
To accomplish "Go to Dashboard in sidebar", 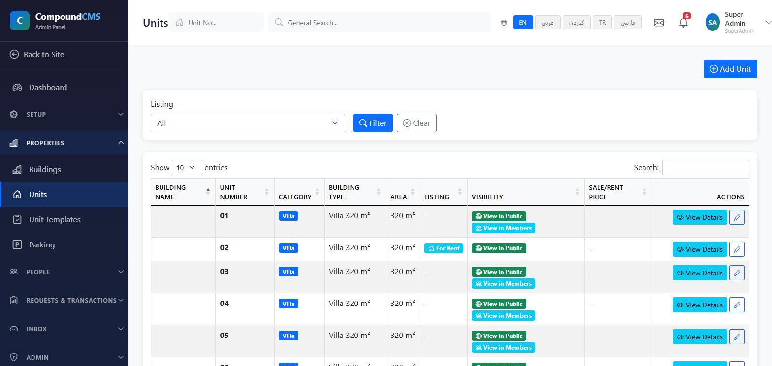I will click(64, 87).
